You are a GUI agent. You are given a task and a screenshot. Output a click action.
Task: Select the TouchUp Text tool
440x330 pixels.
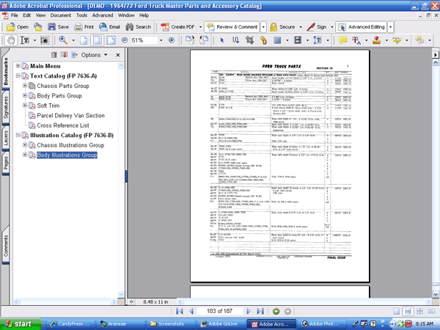click(318, 40)
